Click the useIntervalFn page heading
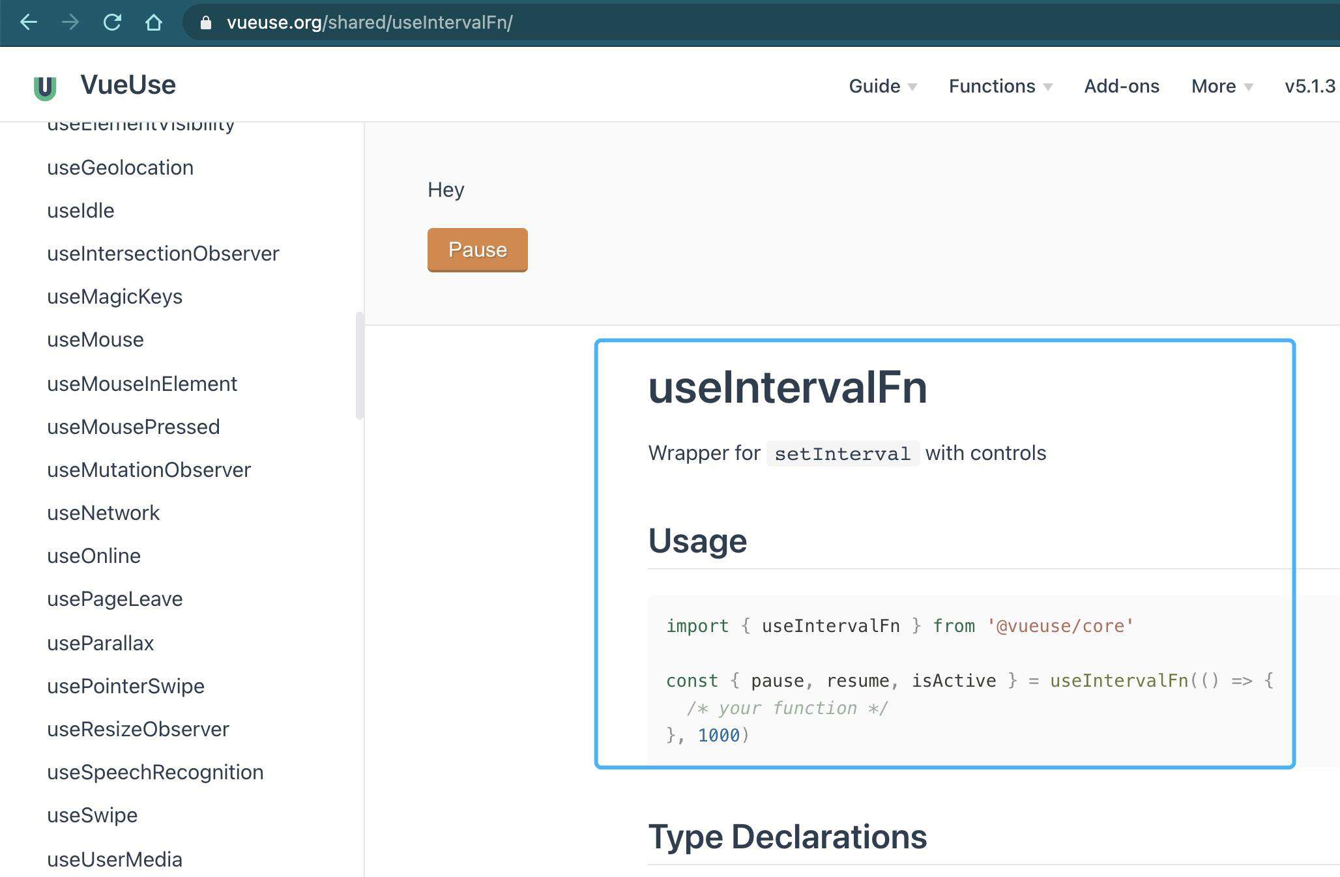 (787, 388)
